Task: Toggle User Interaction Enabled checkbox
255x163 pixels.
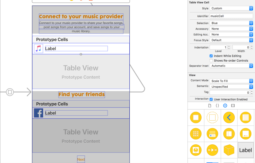Action: (x=211, y=99)
